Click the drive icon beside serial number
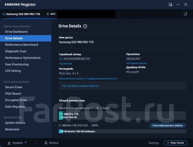The width and height of the screenshot is (193, 147). 61,59
